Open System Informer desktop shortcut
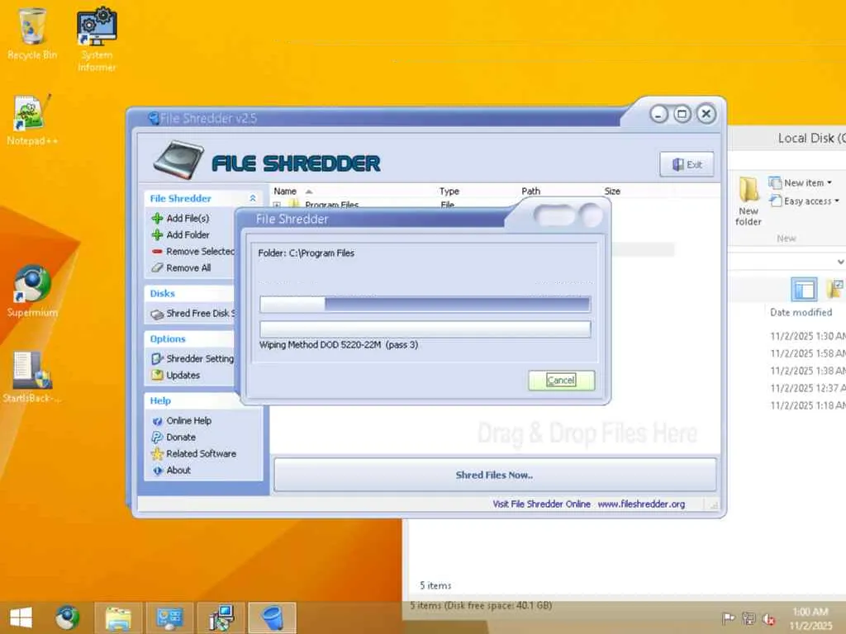846x634 pixels. (97, 39)
